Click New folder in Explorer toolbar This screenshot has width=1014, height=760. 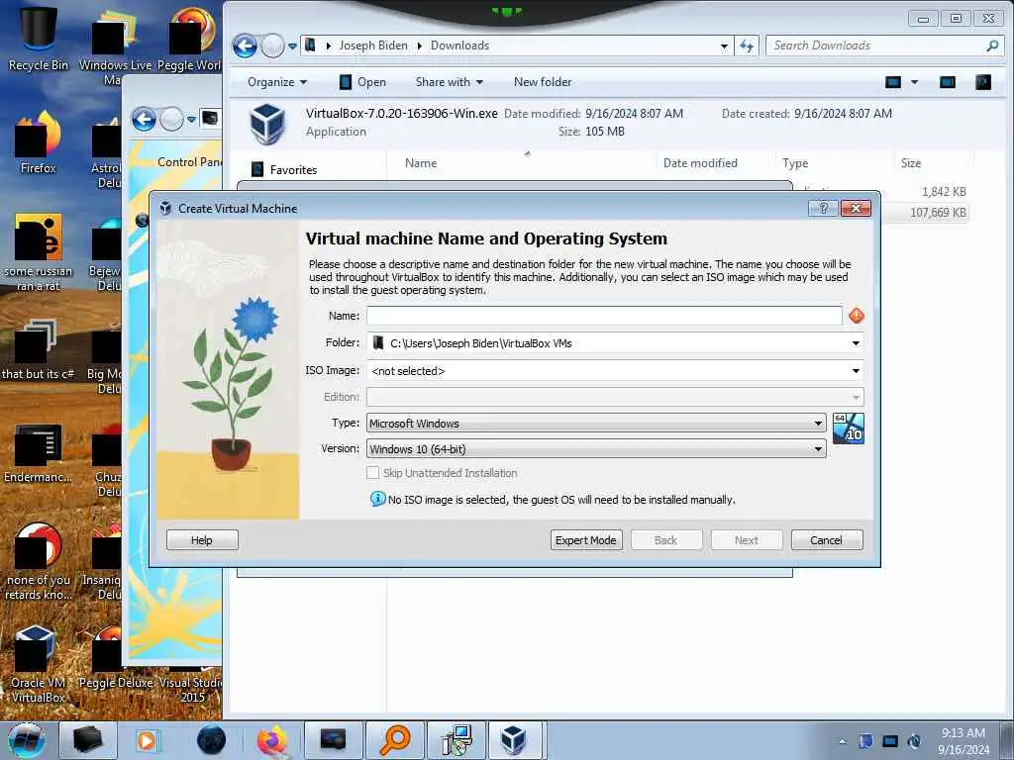[x=543, y=82]
